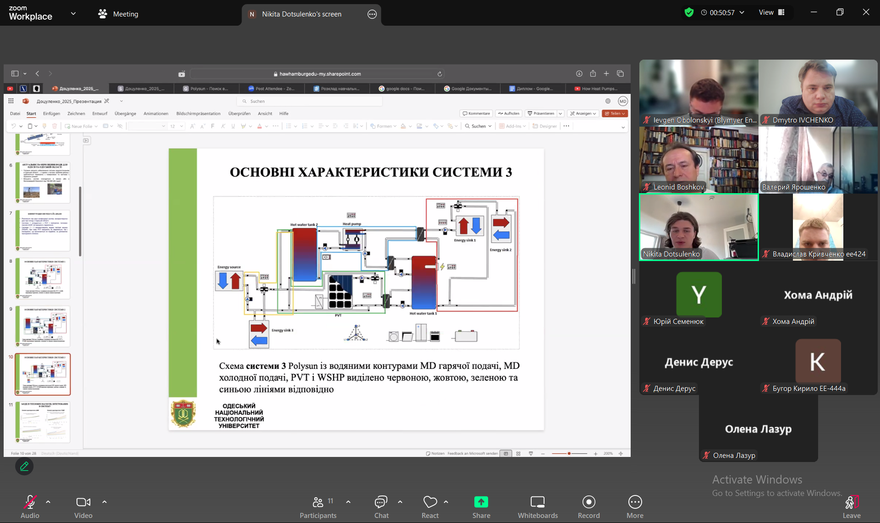880x523 pixels.
Task: Open the React emoji menu
Action: pos(430,506)
